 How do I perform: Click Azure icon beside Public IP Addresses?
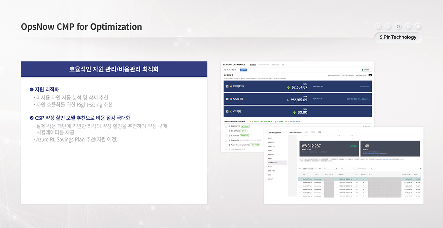point(229,145)
